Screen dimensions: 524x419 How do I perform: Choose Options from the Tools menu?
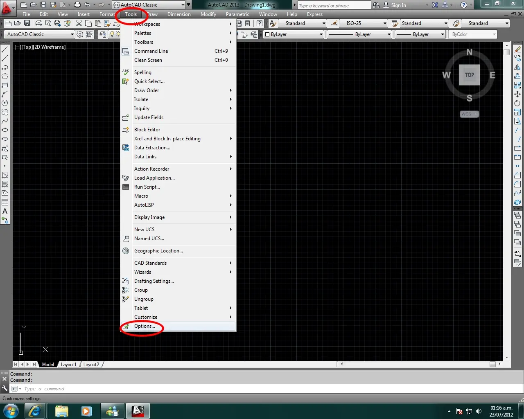pos(145,326)
